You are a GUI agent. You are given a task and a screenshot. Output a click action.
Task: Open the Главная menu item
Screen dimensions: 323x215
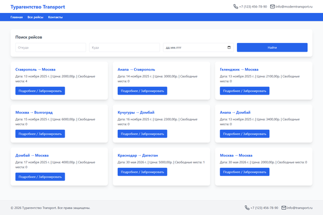(x=17, y=17)
